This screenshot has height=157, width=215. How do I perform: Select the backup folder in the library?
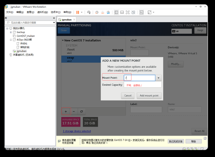click(x=21, y=32)
